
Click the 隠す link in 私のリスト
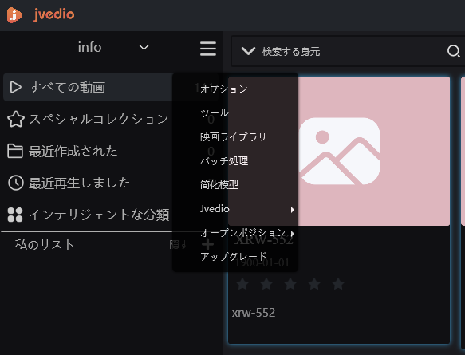179,245
